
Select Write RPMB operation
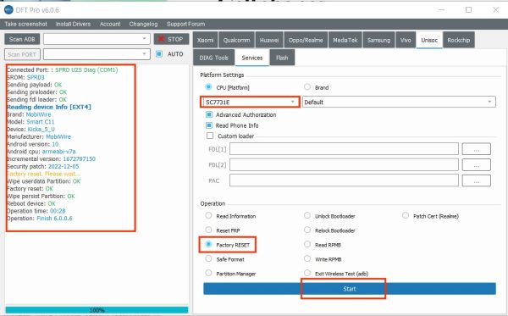(x=307, y=258)
